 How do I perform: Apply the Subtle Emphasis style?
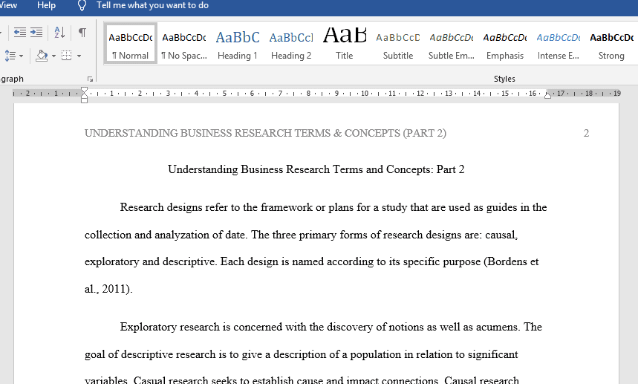pos(452,44)
